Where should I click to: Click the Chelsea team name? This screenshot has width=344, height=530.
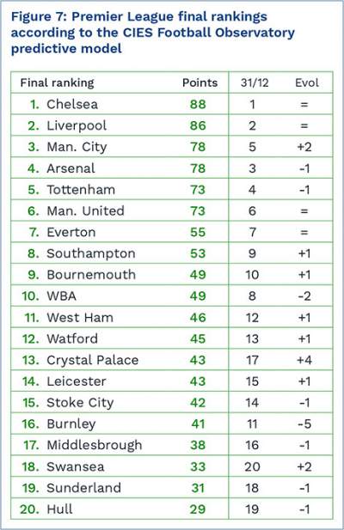(72, 104)
